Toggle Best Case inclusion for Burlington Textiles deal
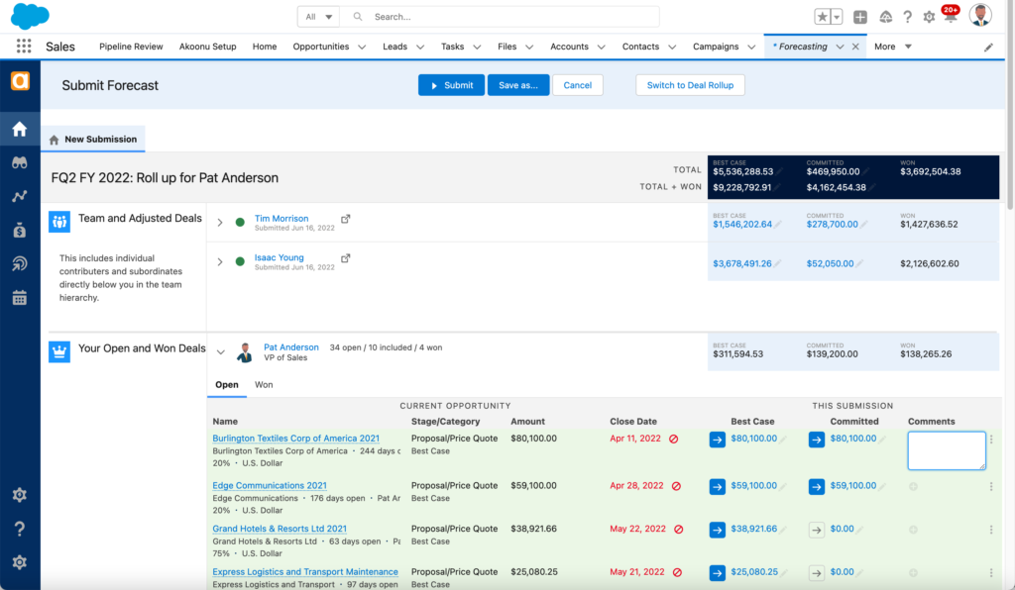The image size is (1015, 590). (717, 439)
